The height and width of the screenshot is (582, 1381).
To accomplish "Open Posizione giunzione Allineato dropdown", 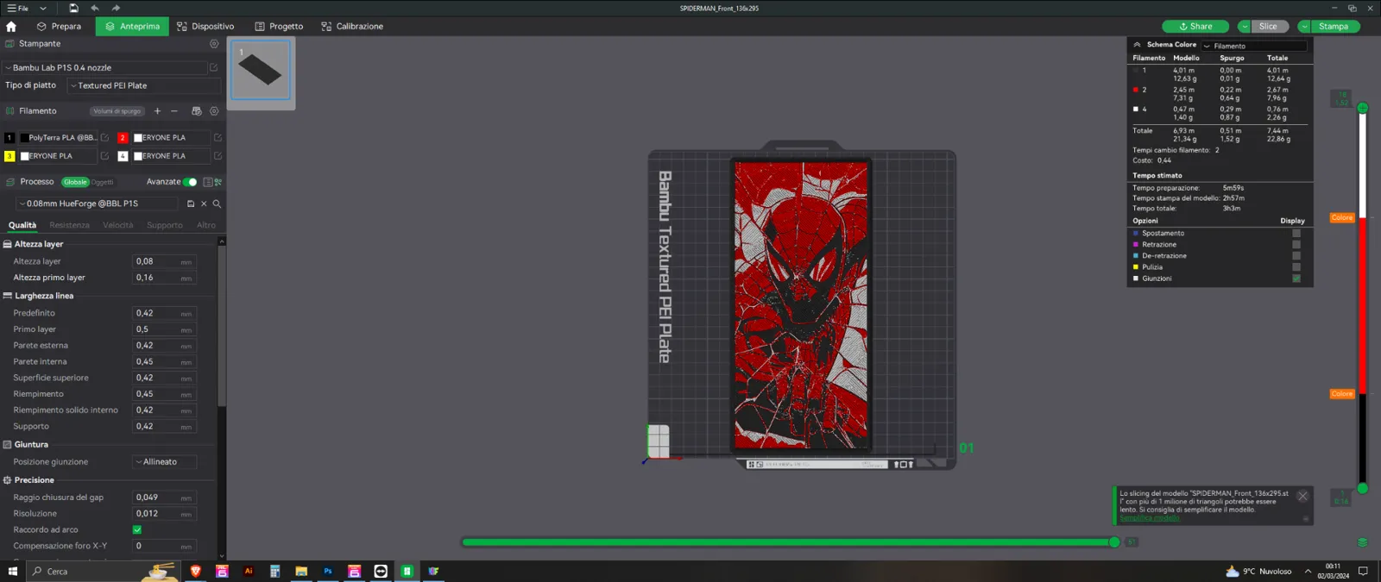I will (x=165, y=462).
